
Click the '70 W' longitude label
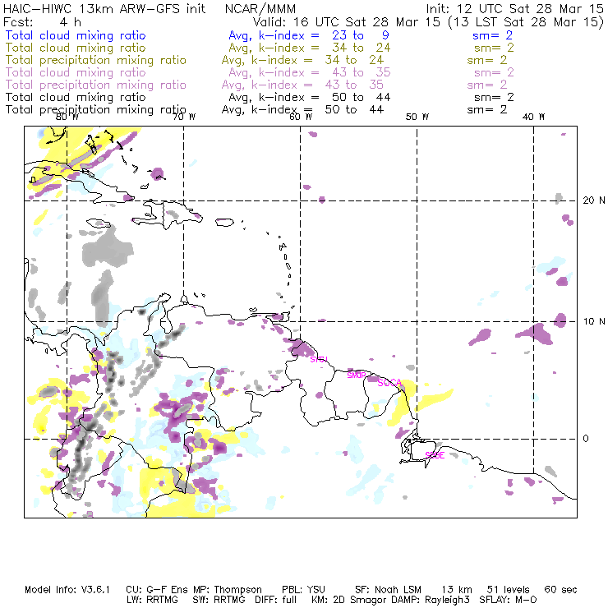tap(184, 117)
